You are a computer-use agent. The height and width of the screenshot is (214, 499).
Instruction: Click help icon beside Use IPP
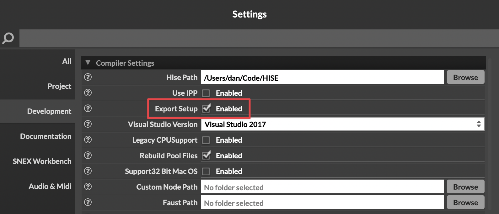[x=88, y=93]
